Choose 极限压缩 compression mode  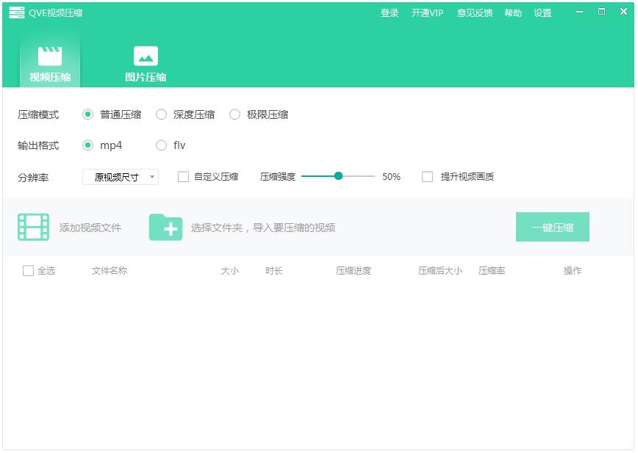tap(235, 115)
